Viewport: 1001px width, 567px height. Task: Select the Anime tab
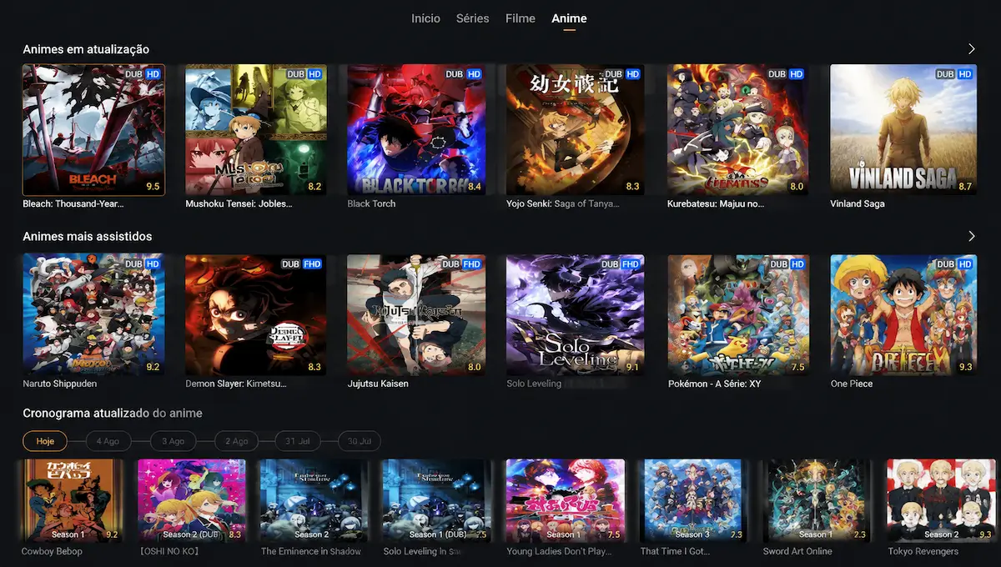[569, 18]
